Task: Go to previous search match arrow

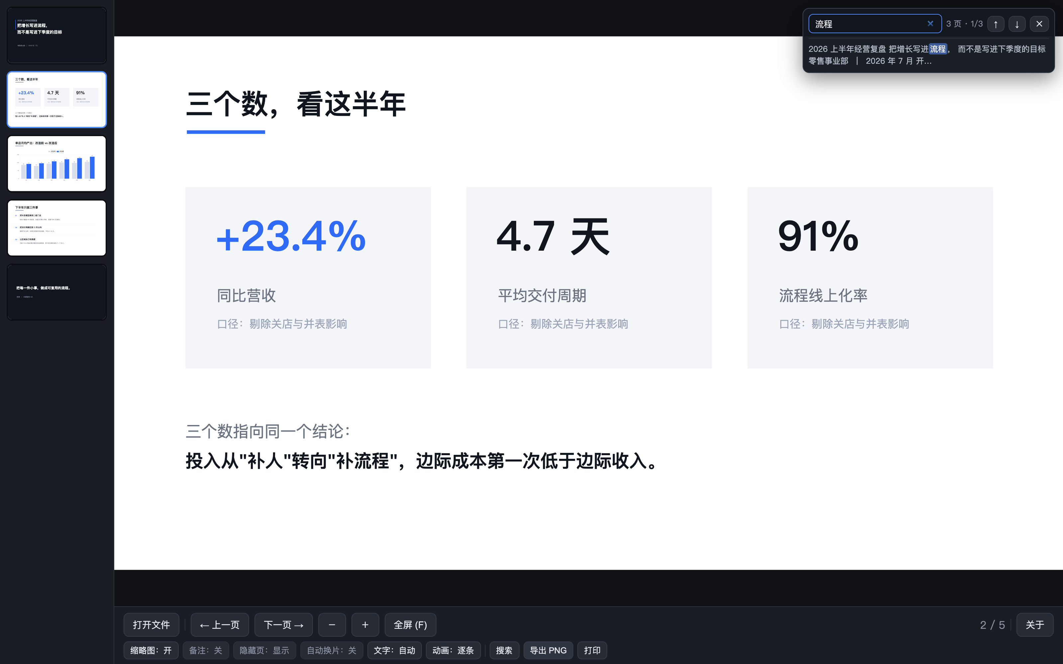Action: coord(995,24)
